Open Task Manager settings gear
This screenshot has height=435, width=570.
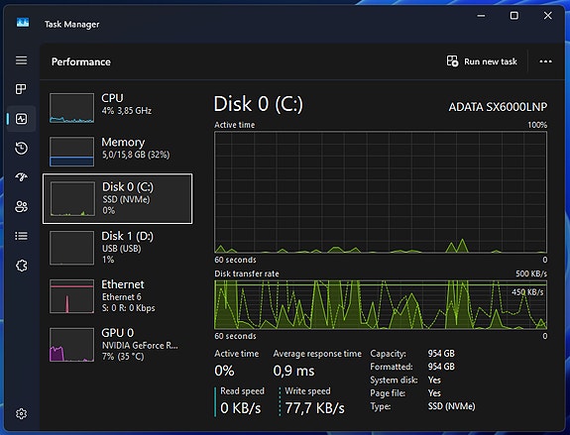(x=21, y=413)
